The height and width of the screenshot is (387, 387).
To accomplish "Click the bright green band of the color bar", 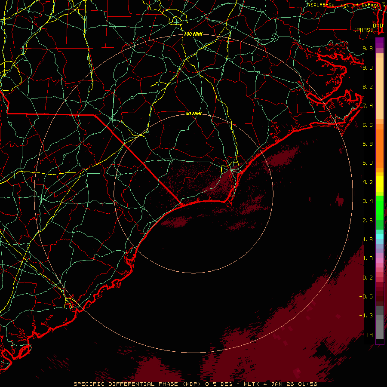I will pos(380,207).
